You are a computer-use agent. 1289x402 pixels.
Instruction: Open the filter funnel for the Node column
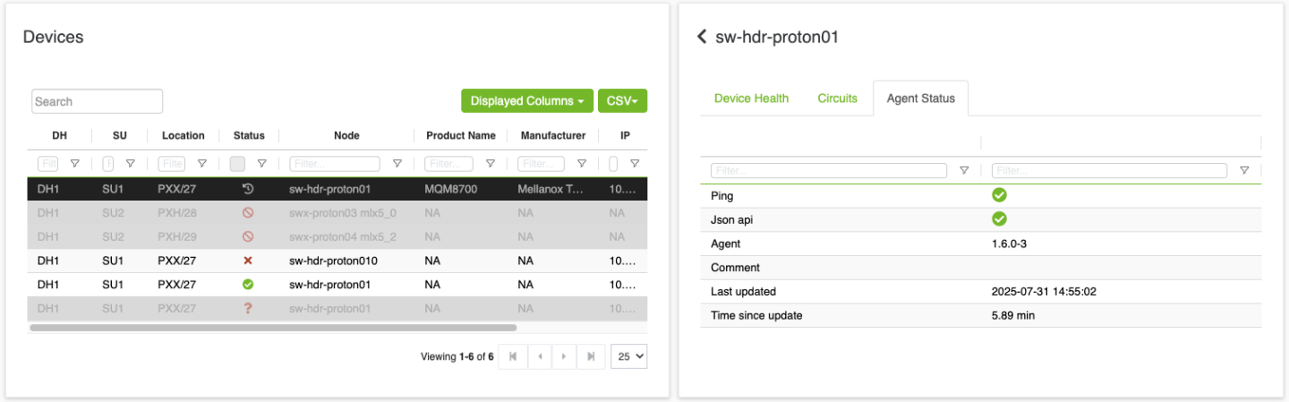397,164
